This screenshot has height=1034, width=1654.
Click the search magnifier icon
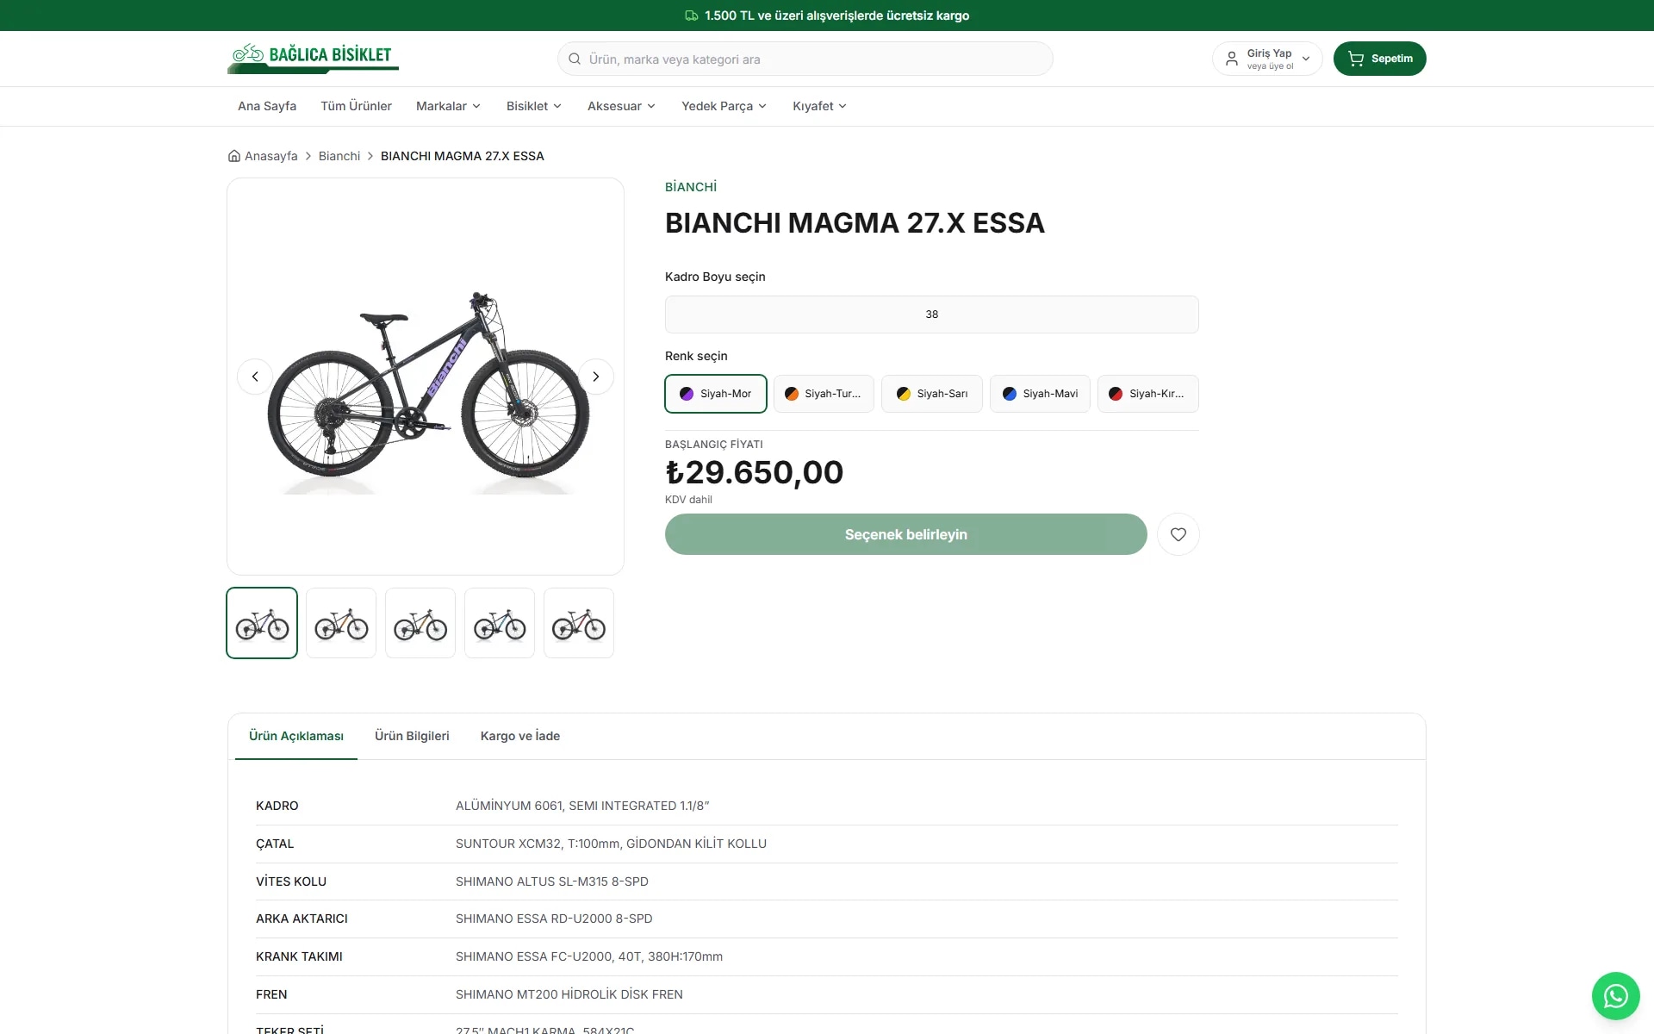575,59
